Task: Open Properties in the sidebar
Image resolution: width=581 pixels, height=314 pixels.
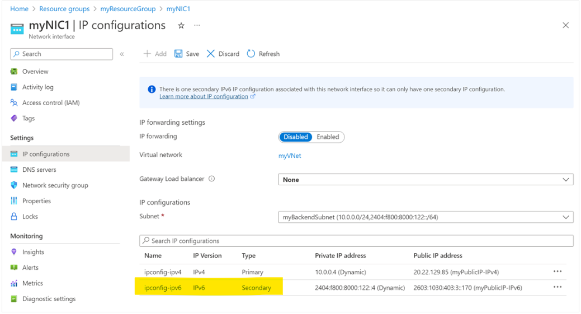Action: tap(36, 201)
